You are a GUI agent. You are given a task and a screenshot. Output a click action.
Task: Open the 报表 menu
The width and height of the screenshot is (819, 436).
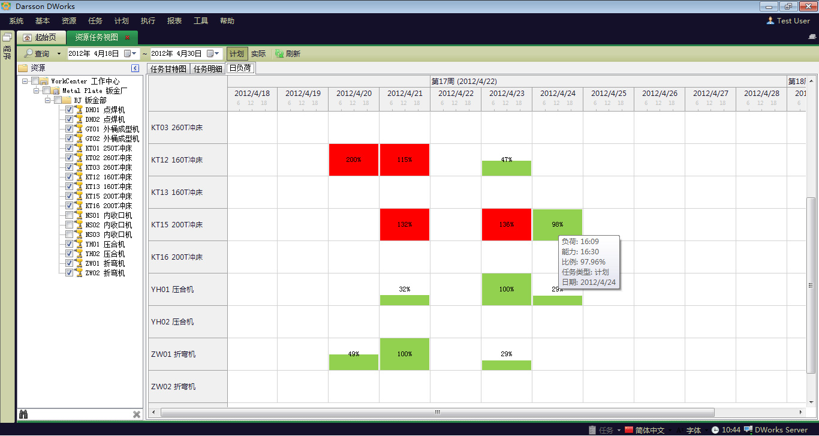coord(174,20)
